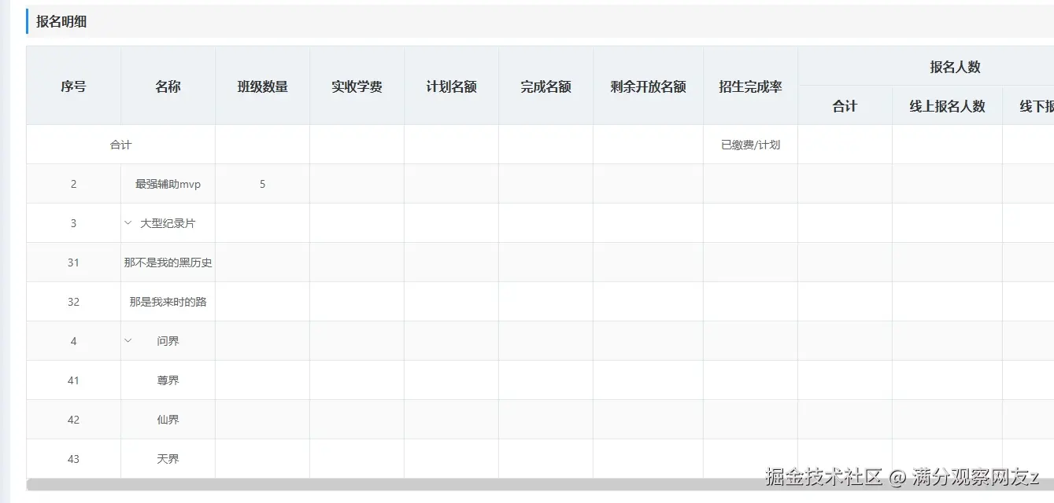Image resolution: width=1054 pixels, height=503 pixels.
Task: Click the 序号 column header
Action: coord(73,86)
